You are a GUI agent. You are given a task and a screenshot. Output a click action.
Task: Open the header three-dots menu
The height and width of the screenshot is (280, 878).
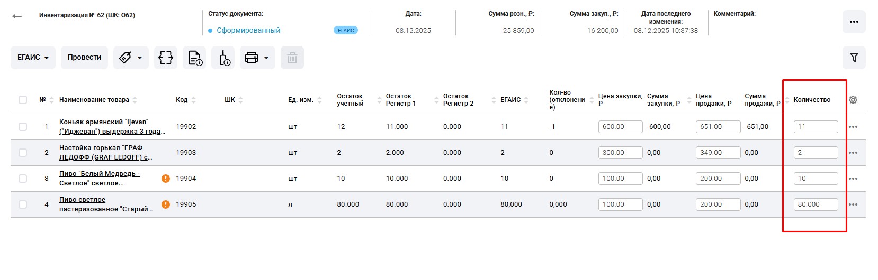click(854, 22)
